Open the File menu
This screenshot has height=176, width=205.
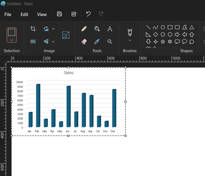tap(8, 14)
